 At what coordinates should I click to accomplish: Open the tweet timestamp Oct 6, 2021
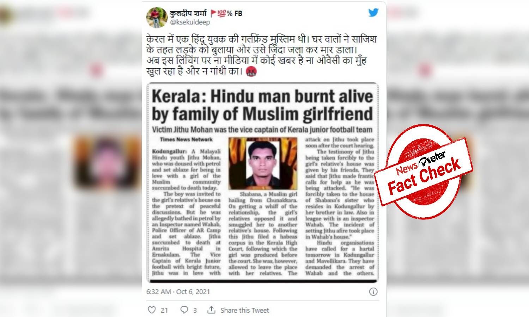178,292
